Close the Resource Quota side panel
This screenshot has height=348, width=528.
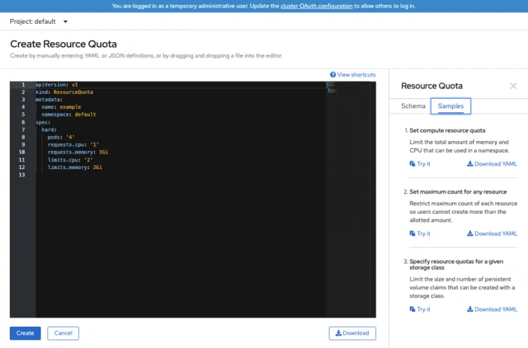513,86
